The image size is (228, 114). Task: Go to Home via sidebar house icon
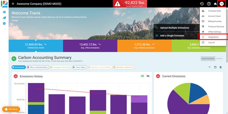(4, 12)
